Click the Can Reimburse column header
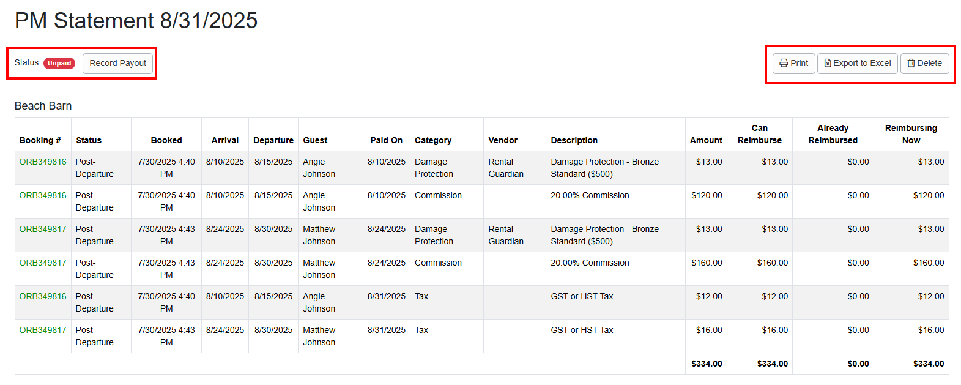Screen dimensions: 961x385 (x=759, y=134)
